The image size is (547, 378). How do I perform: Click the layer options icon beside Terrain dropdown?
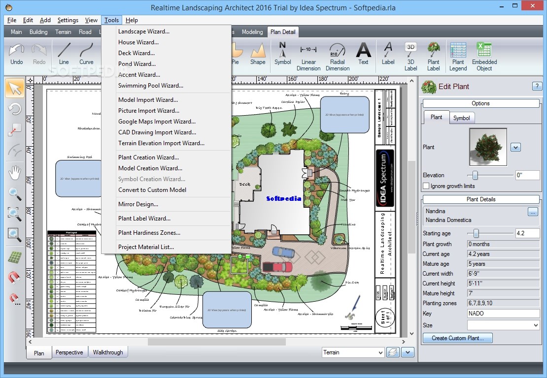(x=393, y=352)
